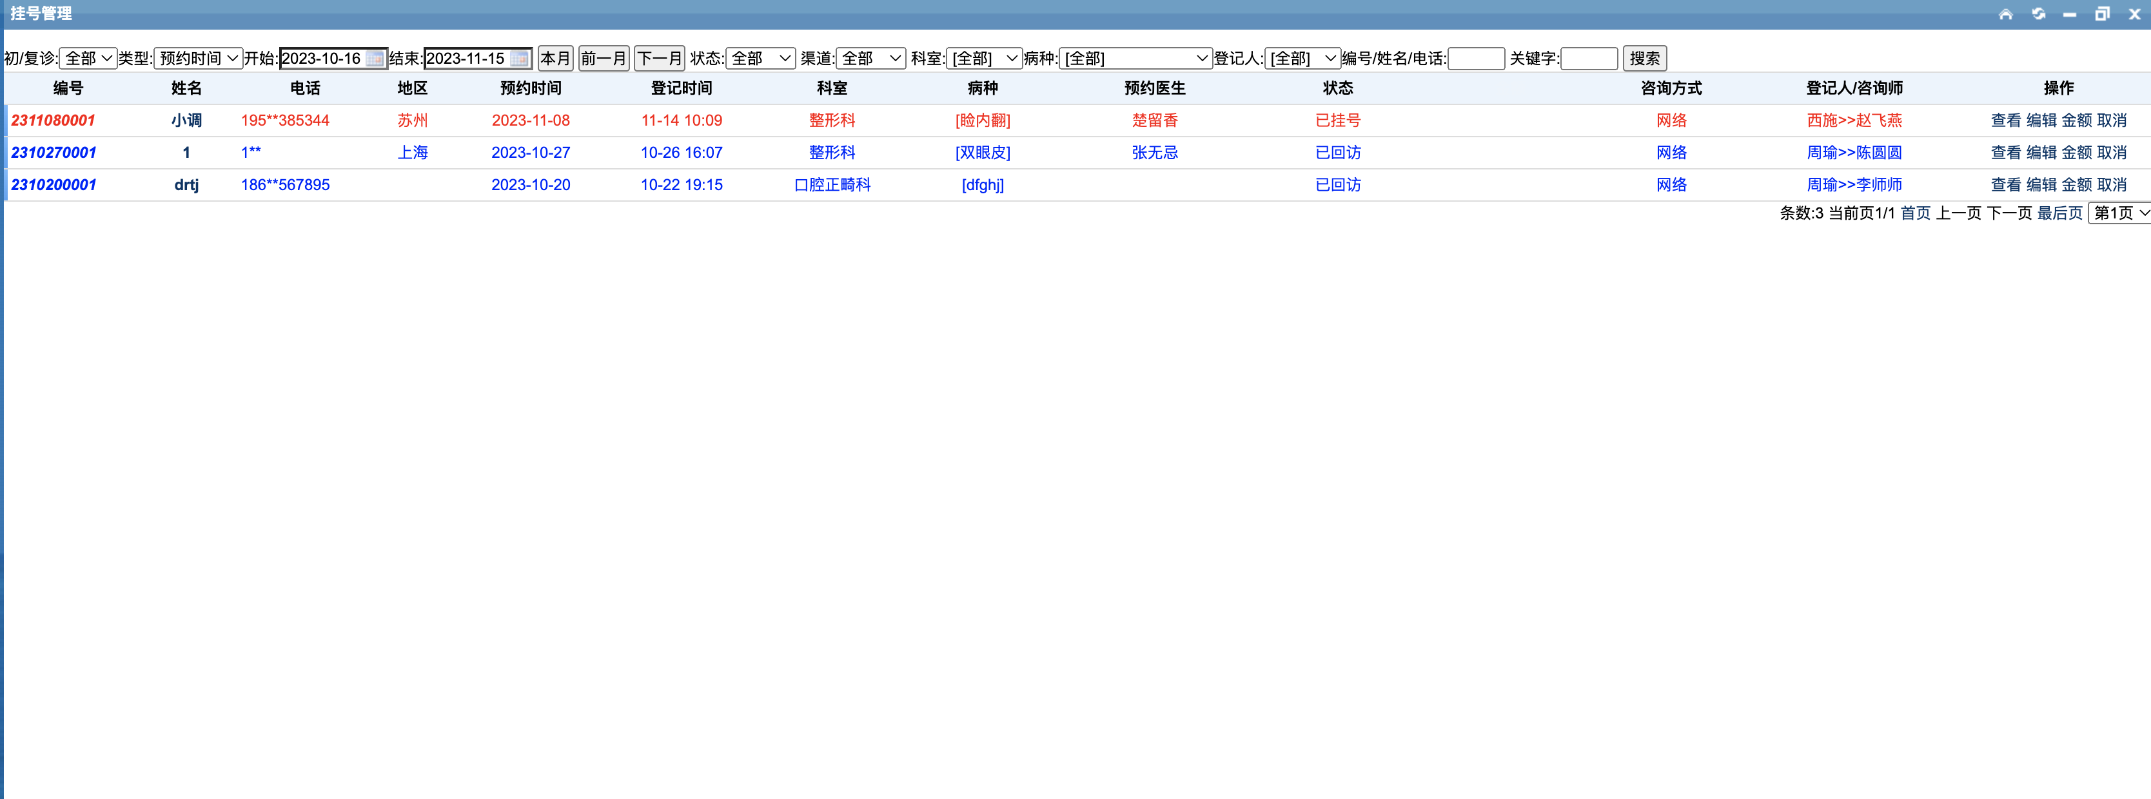This screenshot has height=799, width=2151.
Task: Click 金额 for record 2311080001
Action: pyautogui.click(x=2077, y=120)
